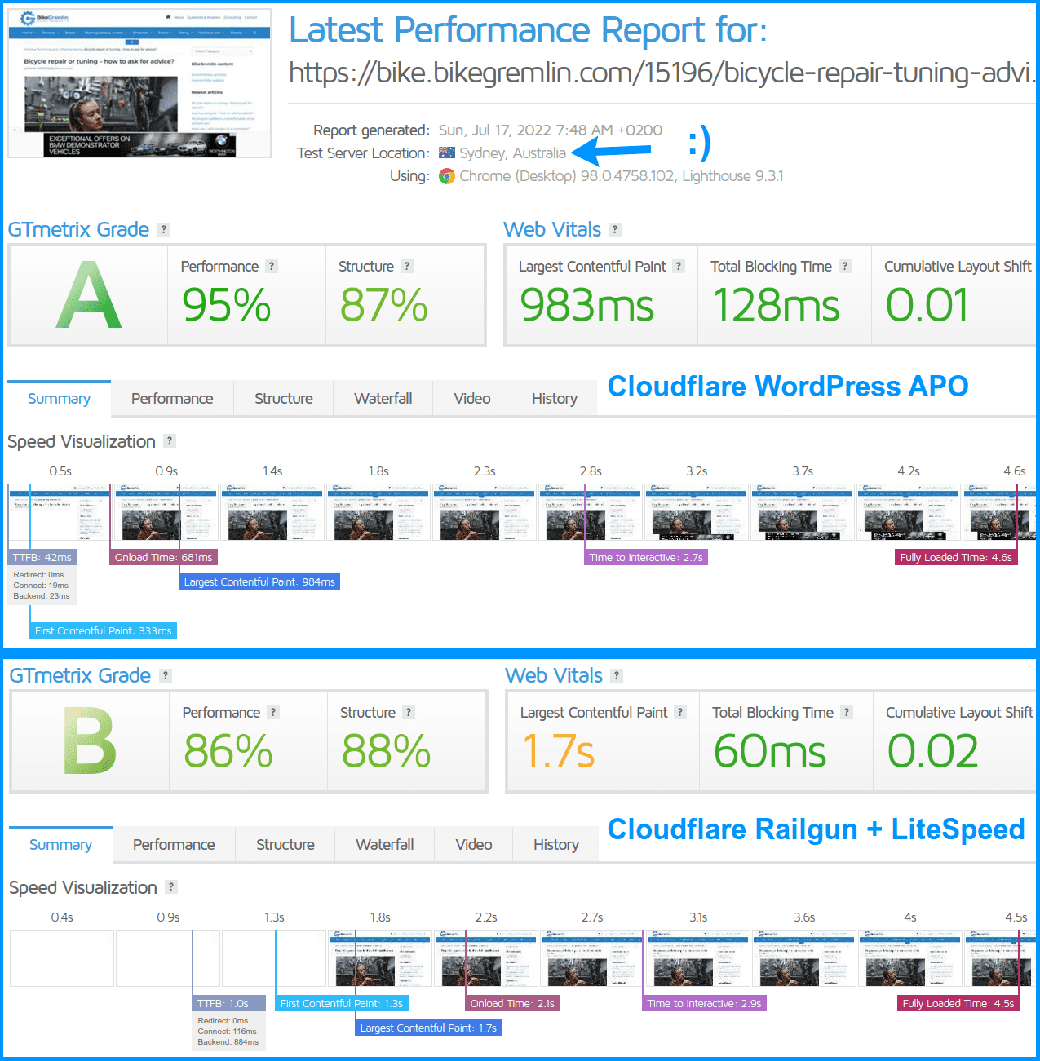Click the grade B letter
The width and height of the screenshot is (1040, 1061).
[x=90, y=741]
